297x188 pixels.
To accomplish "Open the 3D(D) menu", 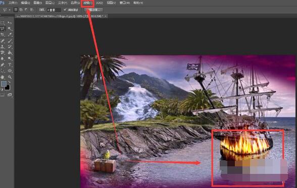I will [x=100, y=3].
